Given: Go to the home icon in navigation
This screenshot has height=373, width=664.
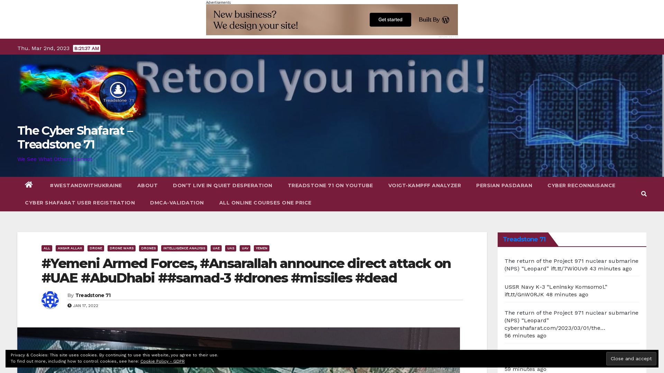Looking at the screenshot, I should (29, 185).
